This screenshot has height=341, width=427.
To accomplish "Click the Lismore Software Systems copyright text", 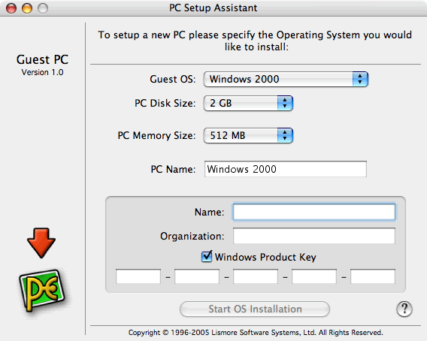I will click(x=256, y=333).
